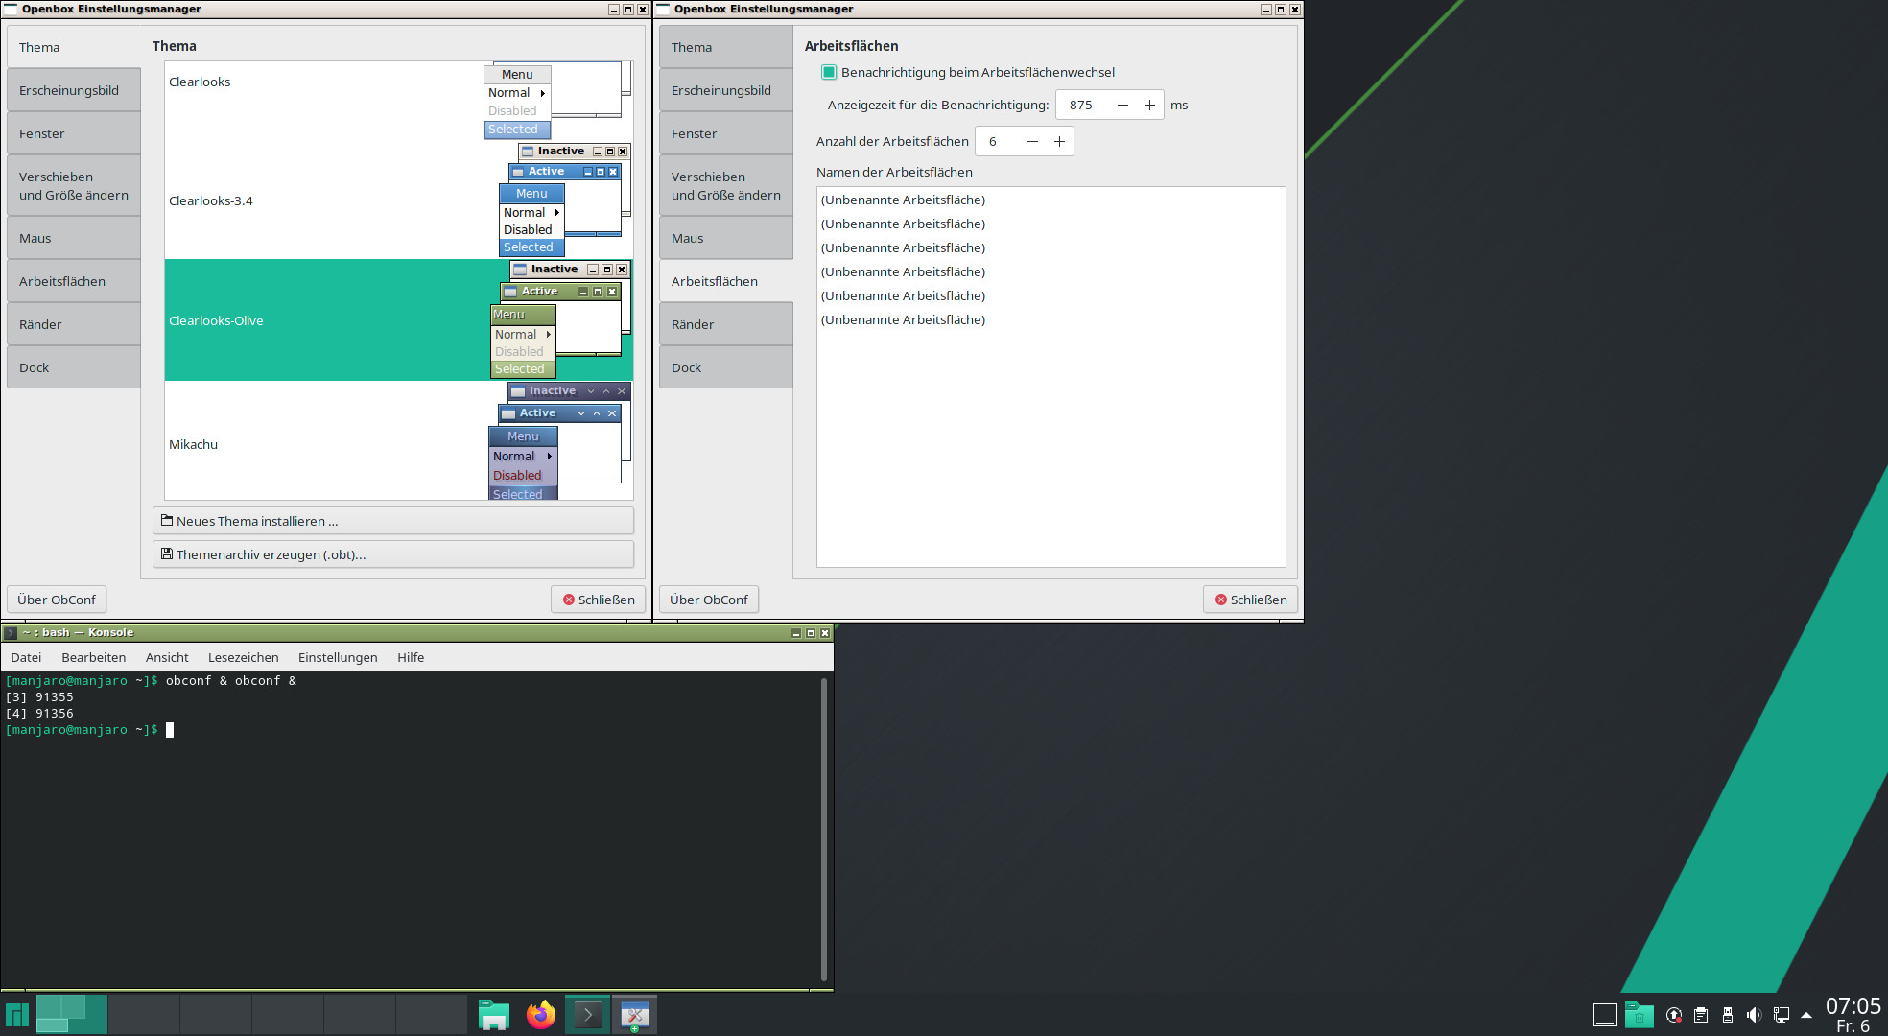Open the volume speaker tray icon
The image size is (1888, 1036).
1755,1015
